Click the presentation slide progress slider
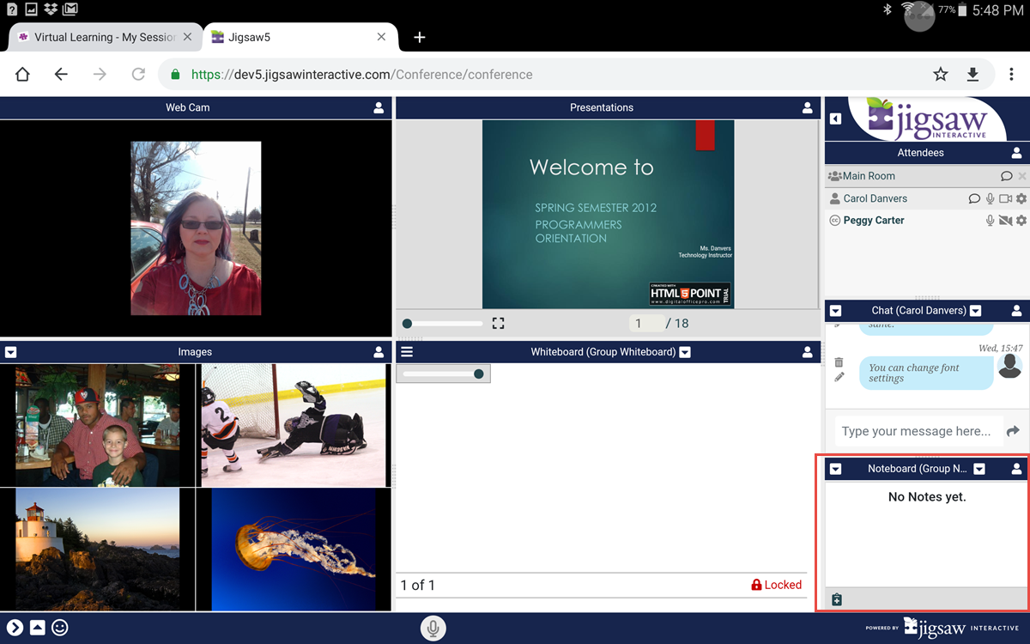1030x644 pixels. point(444,324)
